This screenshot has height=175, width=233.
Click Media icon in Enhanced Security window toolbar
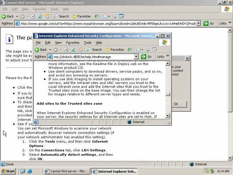(x=130, y=50)
